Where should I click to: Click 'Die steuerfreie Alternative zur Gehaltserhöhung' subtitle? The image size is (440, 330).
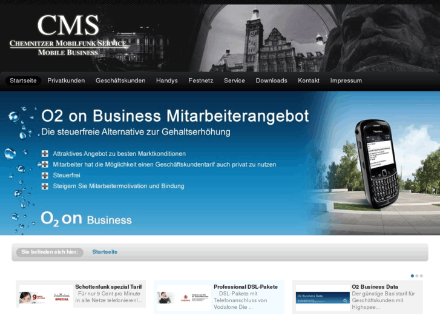(x=136, y=132)
